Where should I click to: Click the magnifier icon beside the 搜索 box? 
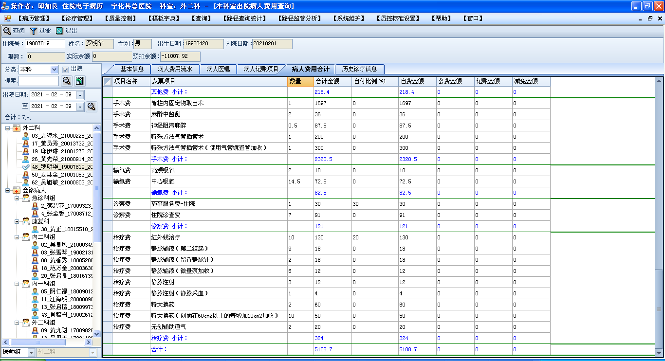[x=66, y=81]
